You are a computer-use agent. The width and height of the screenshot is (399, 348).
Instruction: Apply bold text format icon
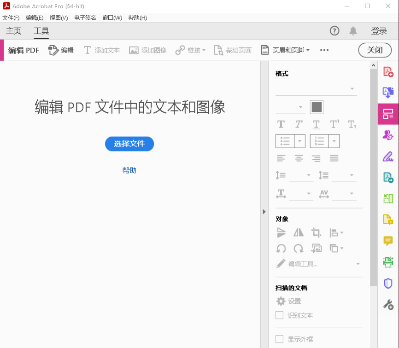click(281, 124)
